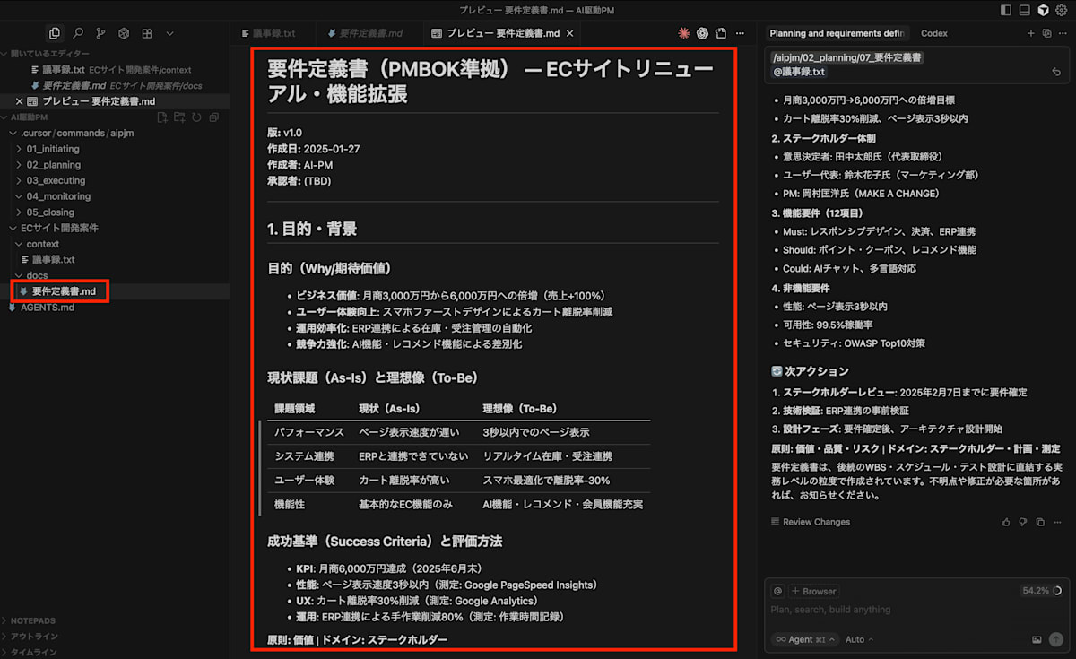
Task: Click the + Browser button
Action: click(814, 591)
